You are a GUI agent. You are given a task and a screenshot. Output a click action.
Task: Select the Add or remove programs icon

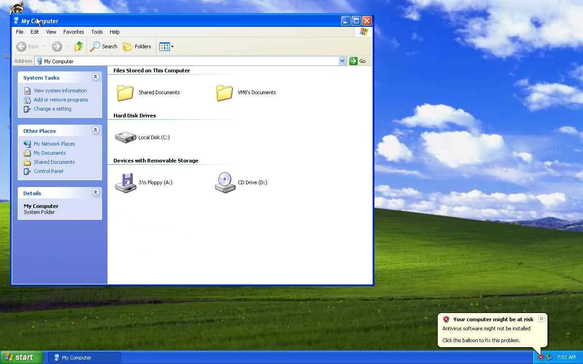click(x=27, y=100)
